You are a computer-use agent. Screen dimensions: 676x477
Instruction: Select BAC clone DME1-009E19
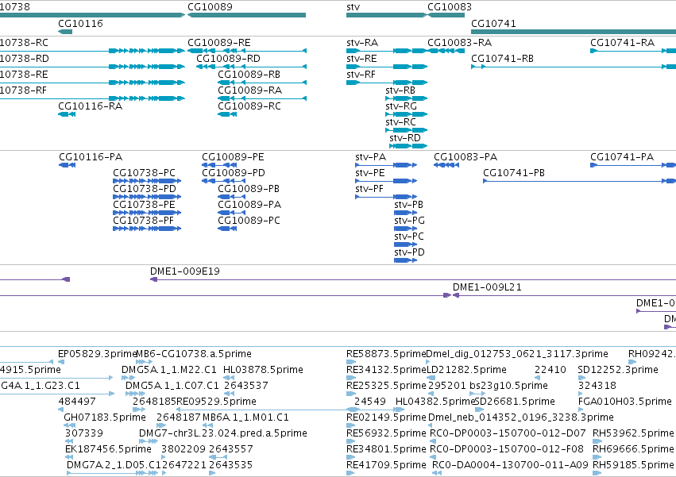click(x=413, y=279)
